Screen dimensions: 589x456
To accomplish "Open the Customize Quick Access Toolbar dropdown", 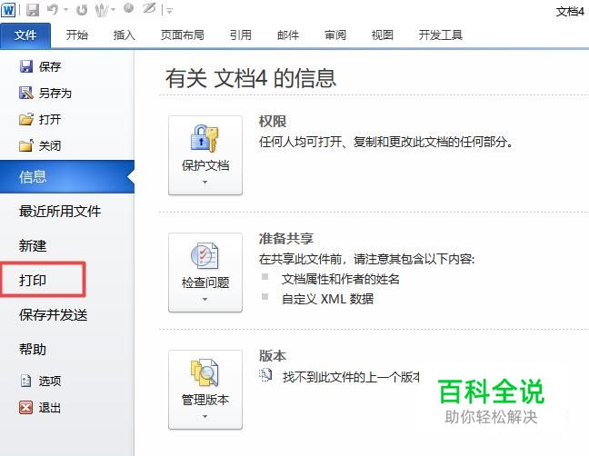I will click(169, 11).
